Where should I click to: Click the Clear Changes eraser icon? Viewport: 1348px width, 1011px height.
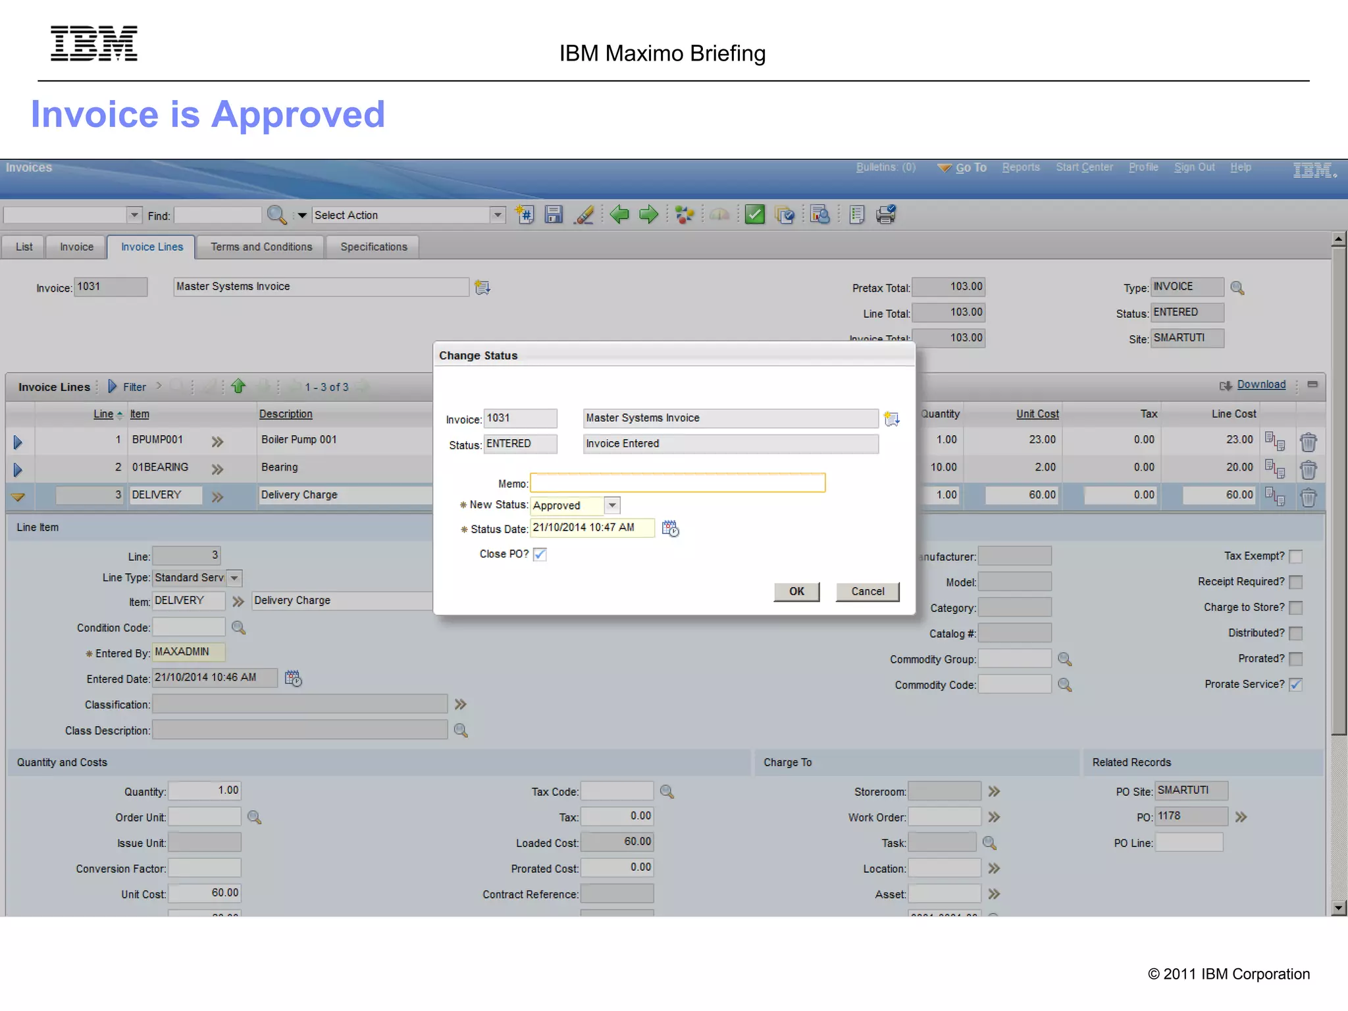(584, 215)
